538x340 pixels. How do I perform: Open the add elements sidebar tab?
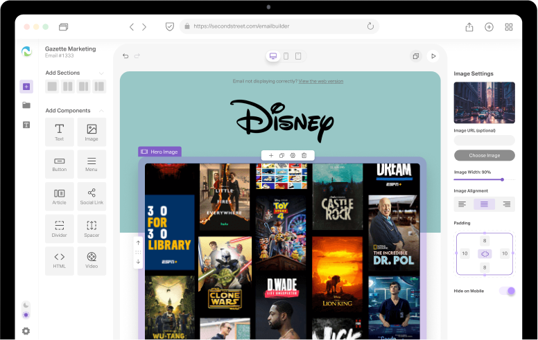(x=26, y=87)
